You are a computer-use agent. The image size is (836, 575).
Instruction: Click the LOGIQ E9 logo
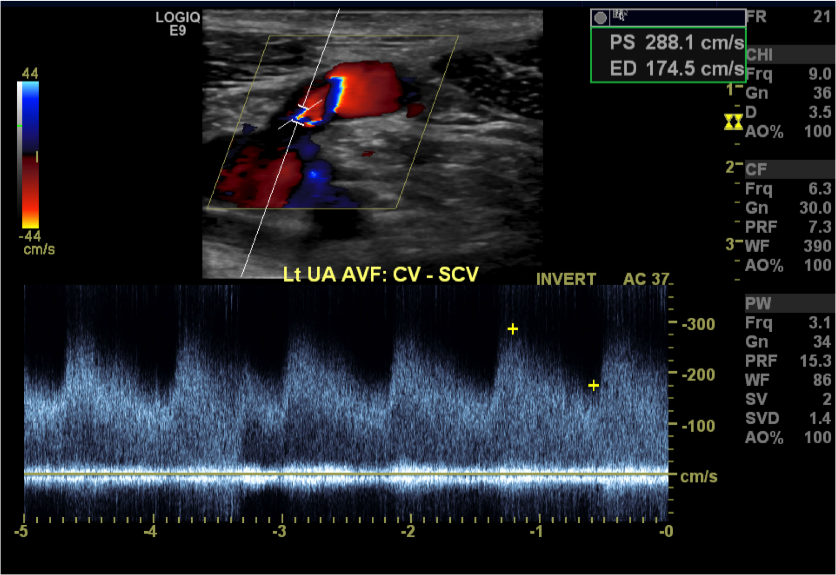click(x=178, y=23)
